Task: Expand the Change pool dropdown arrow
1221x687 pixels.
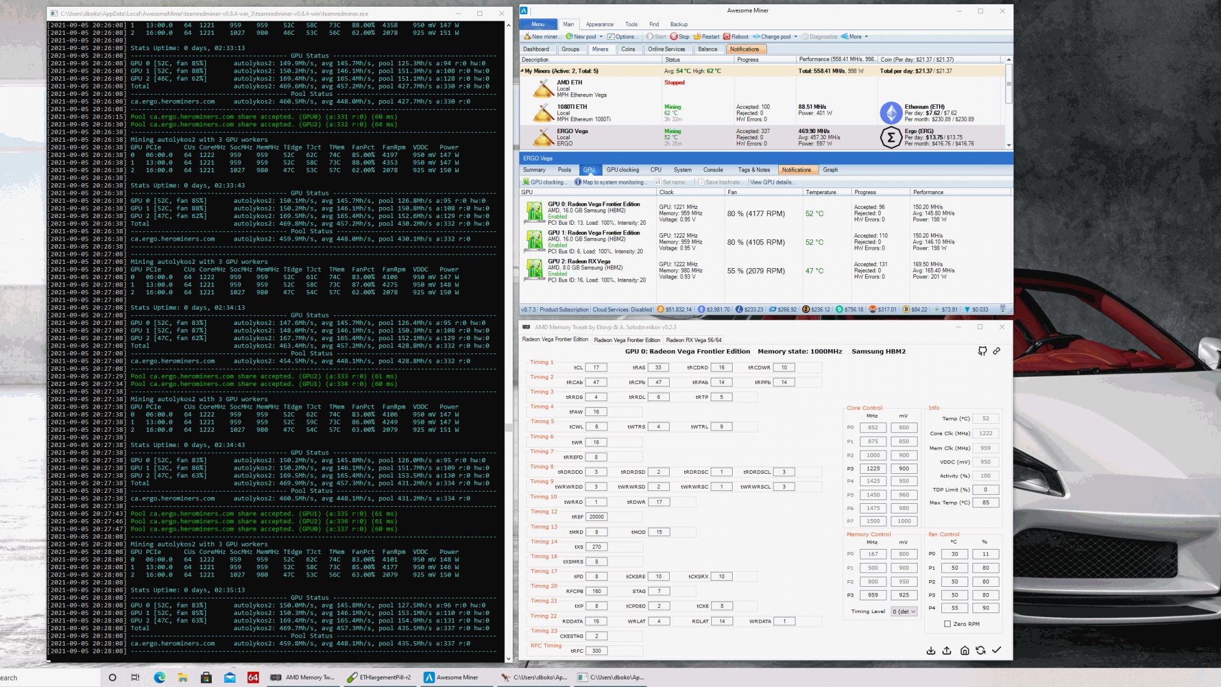Action: 795,37
